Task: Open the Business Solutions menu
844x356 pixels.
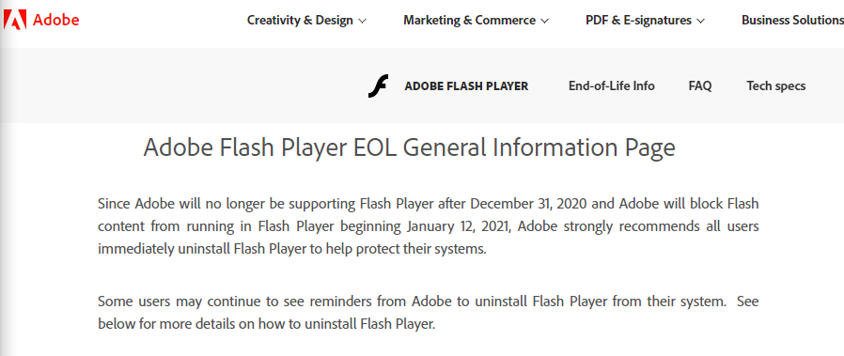Action: point(792,21)
